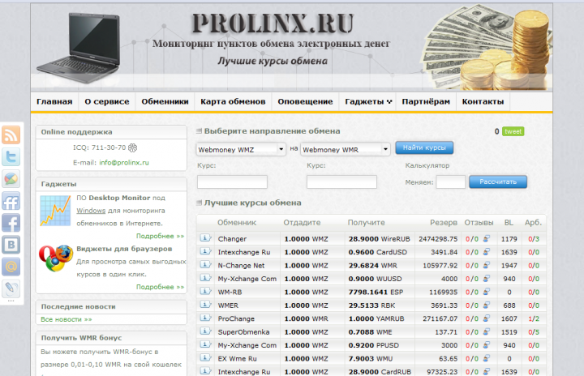Click the 7798.1641 ESP rate value
This screenshot has width=584, height=376.
tap(376, 293)
